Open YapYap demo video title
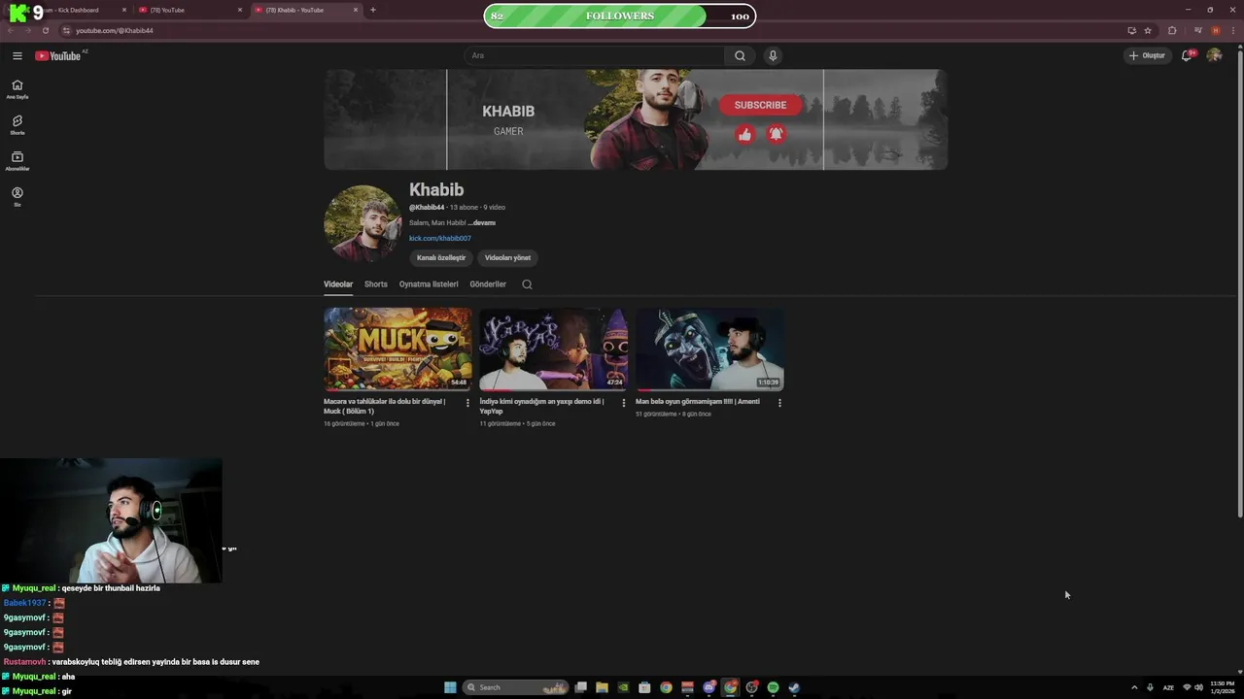Viewport: 1244px width, 699px height. point(541,406)
